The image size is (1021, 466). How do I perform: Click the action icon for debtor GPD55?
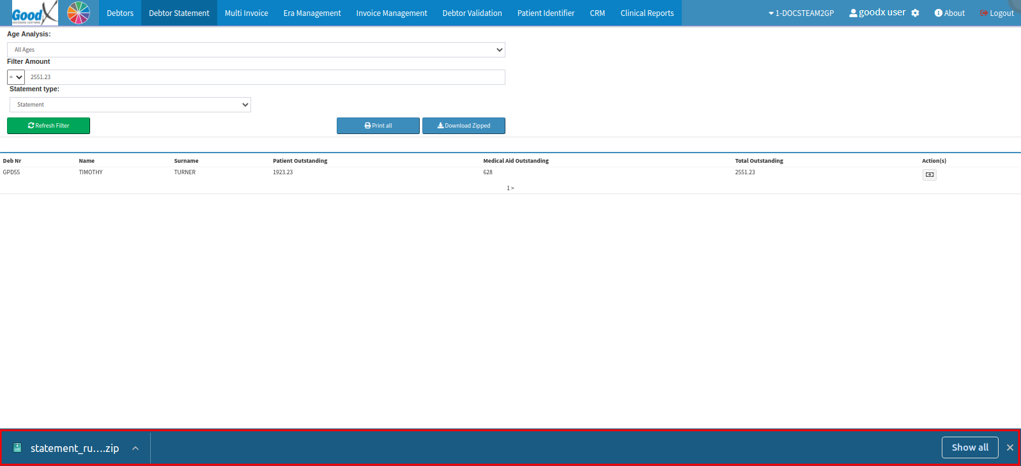pos(929,175)
